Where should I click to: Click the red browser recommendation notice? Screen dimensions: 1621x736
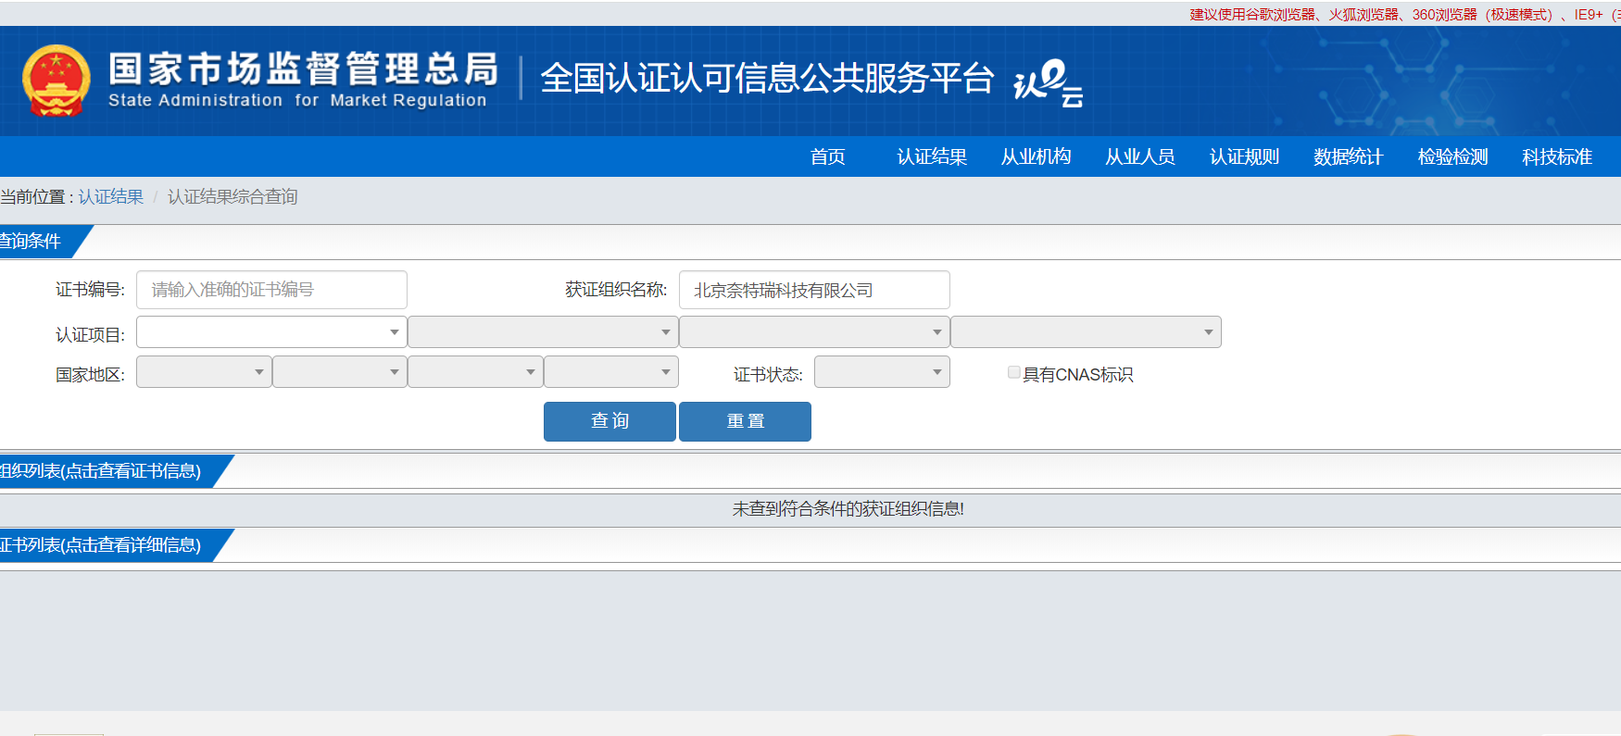click(x=1404, y=15)
